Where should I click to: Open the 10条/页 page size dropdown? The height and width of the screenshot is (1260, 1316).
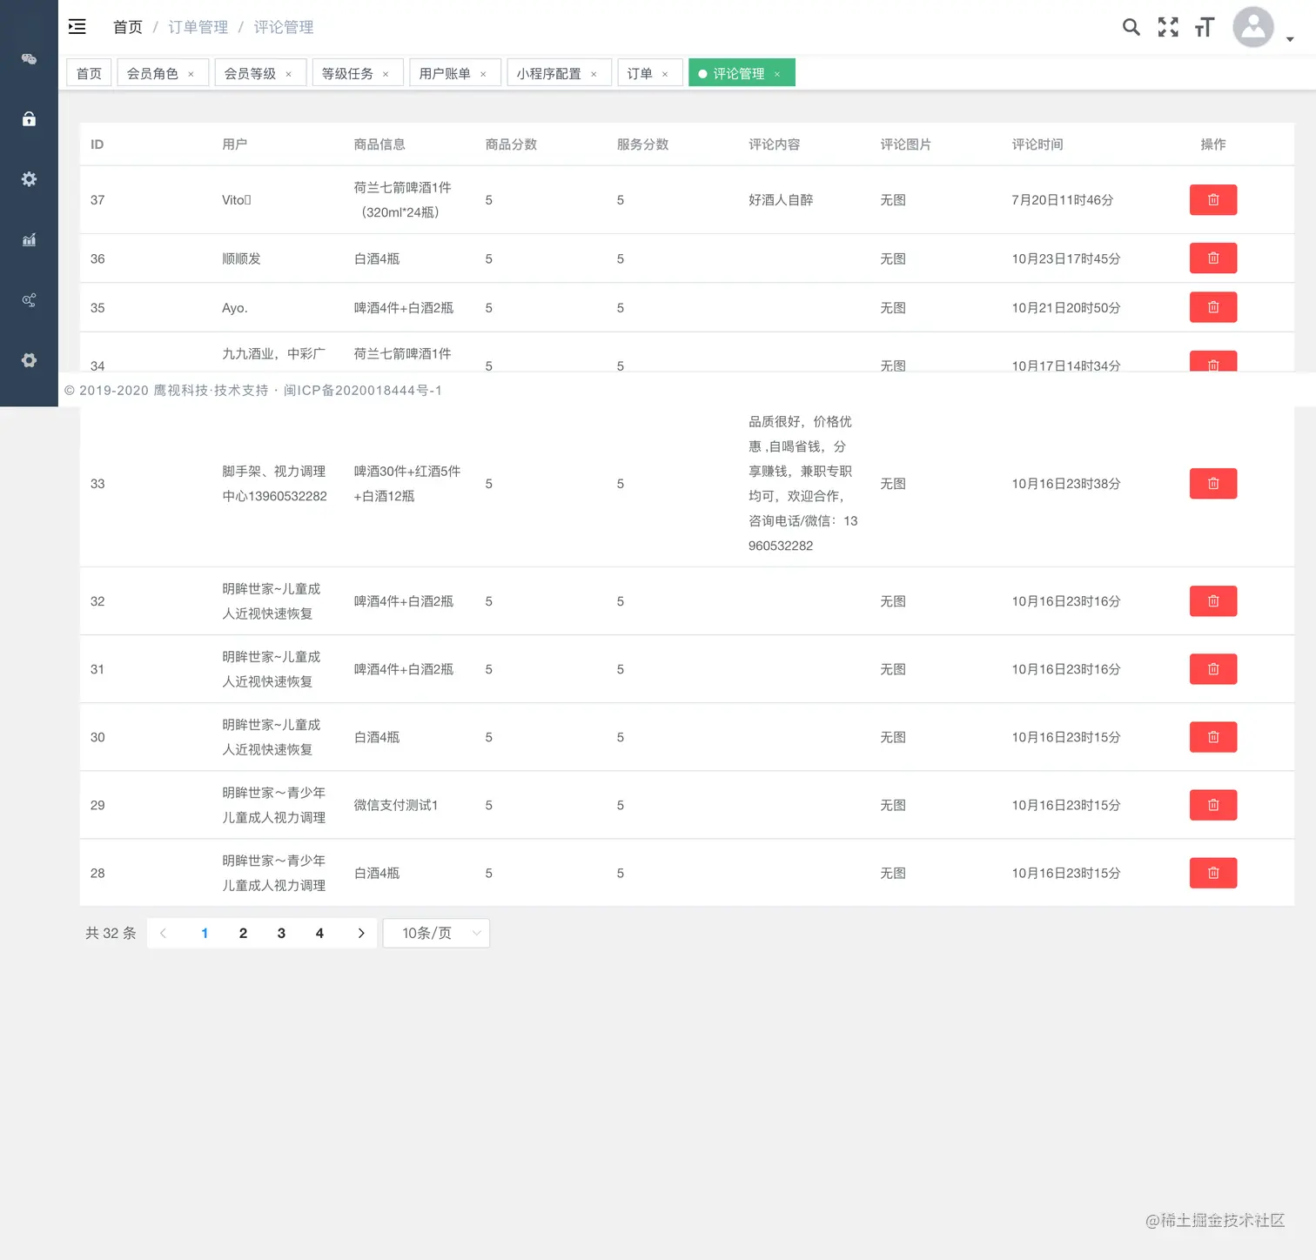click(x=435, y=933)
